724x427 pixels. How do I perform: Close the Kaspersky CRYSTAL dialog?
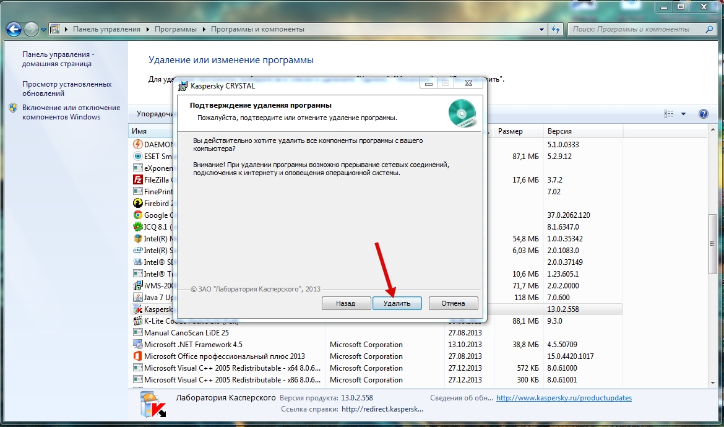468,83
